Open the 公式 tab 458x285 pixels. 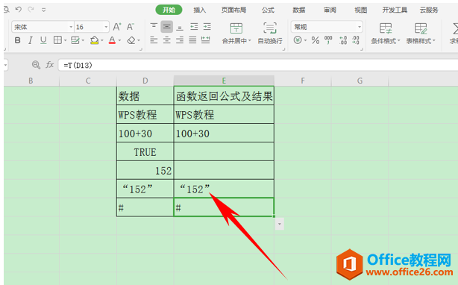[268, 10]
